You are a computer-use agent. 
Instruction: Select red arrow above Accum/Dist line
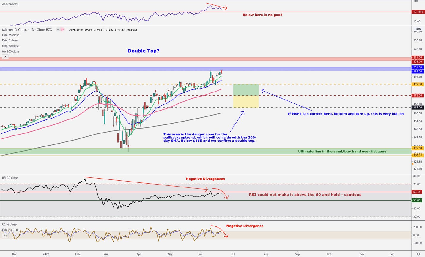pos(217,6)
